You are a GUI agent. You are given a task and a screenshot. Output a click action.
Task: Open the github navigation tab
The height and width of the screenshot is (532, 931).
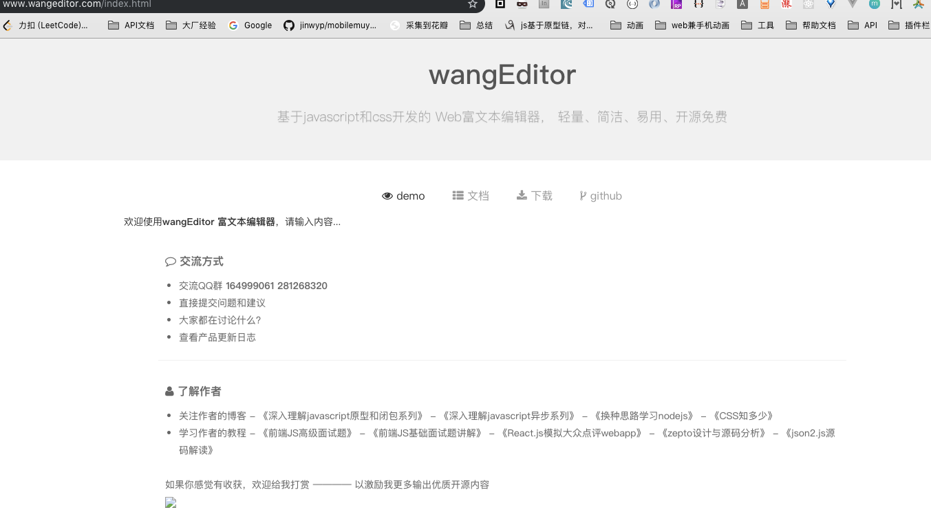pos(601,196)
